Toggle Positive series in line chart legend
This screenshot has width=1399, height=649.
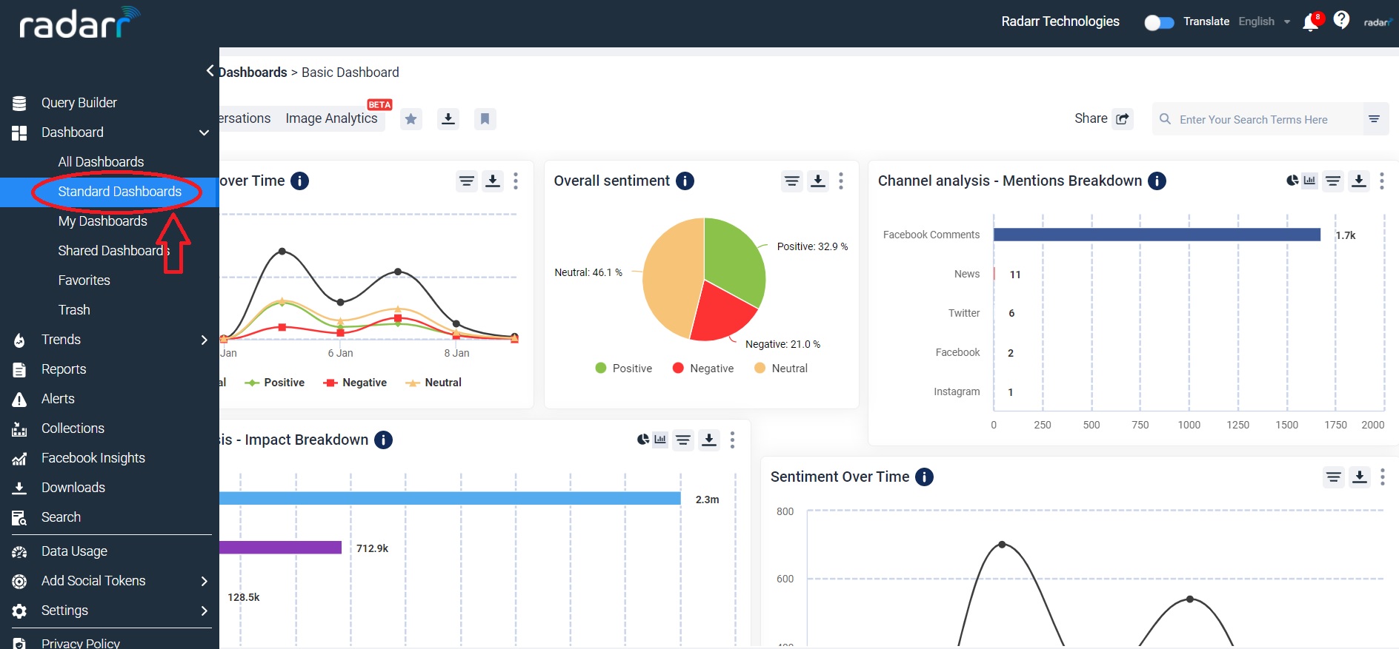[275, 383]
